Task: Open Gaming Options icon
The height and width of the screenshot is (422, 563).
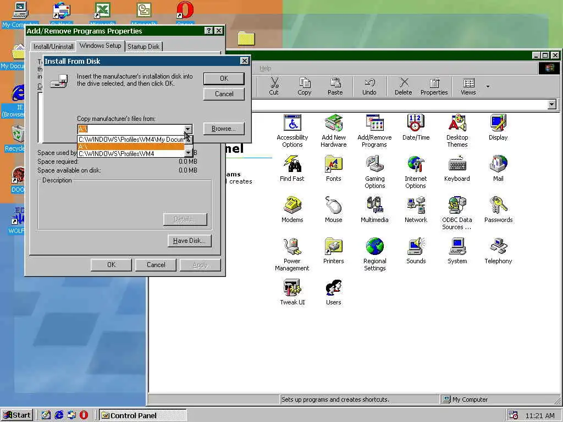Action: point(374,172)
